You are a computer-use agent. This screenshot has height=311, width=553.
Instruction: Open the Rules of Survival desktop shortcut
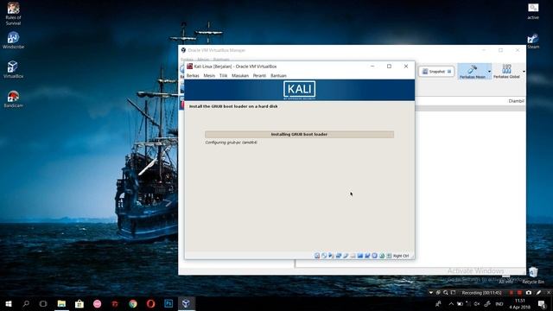pos(13,14)
